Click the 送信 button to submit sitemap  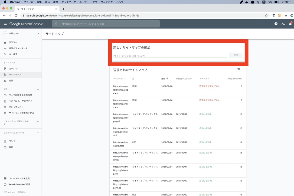[x=236, y=55]
